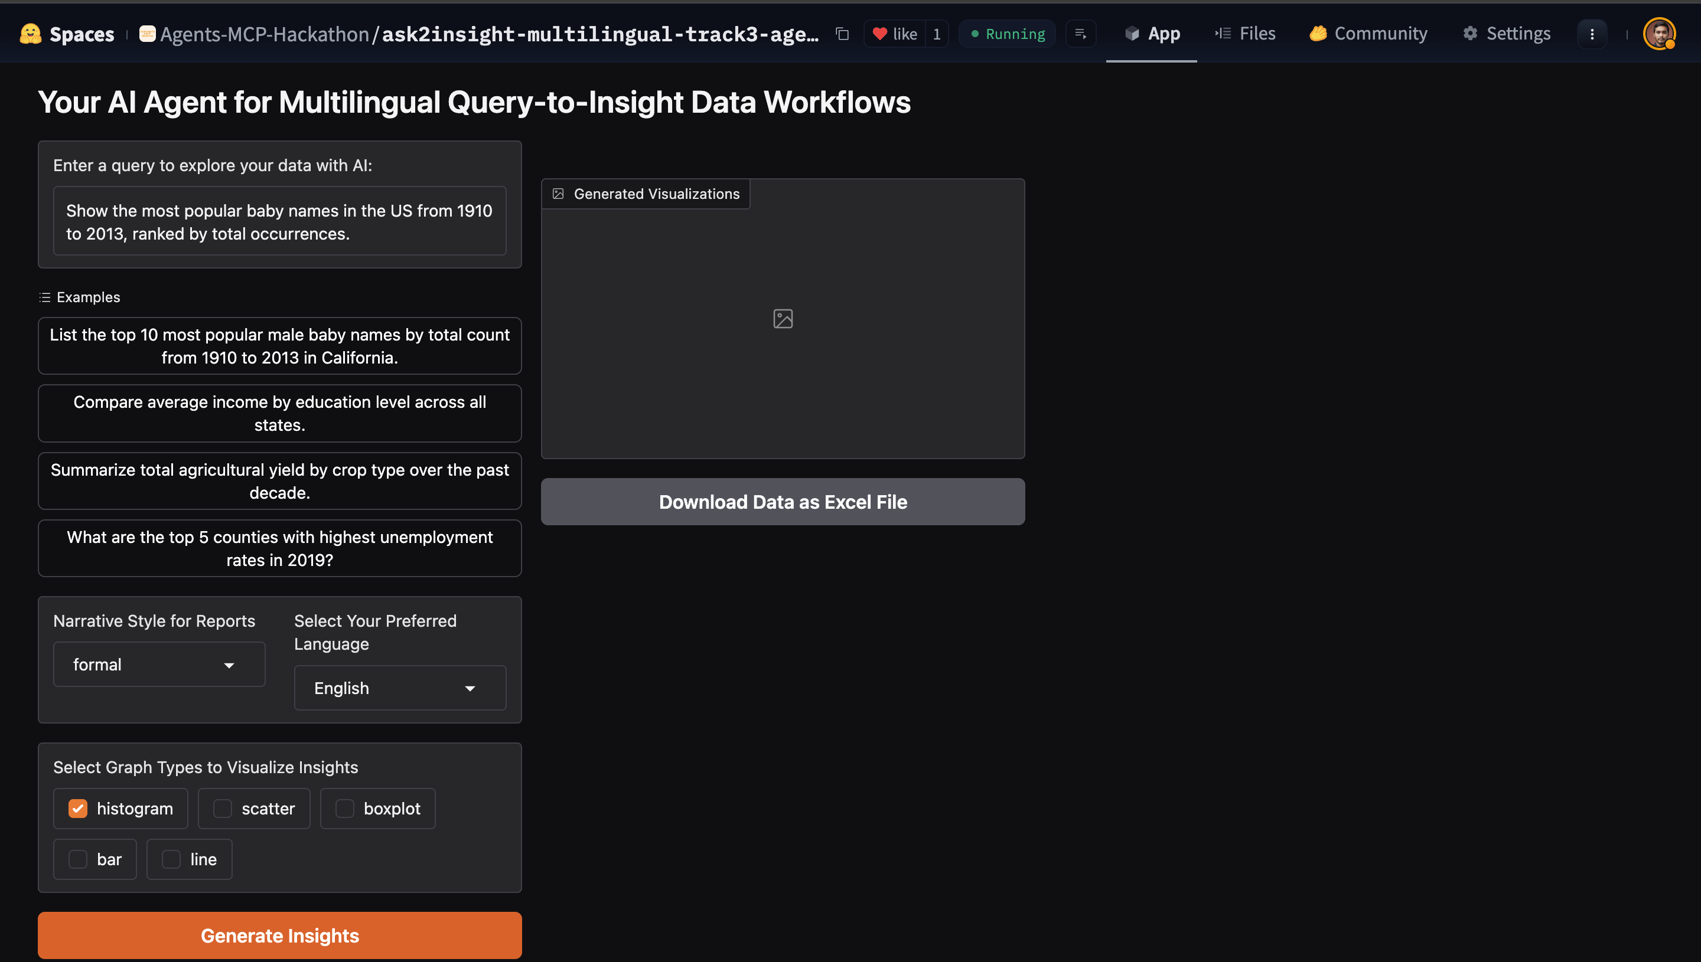Enable the scatter graph type
This screenshot has width=1701, height=962.
223,808
